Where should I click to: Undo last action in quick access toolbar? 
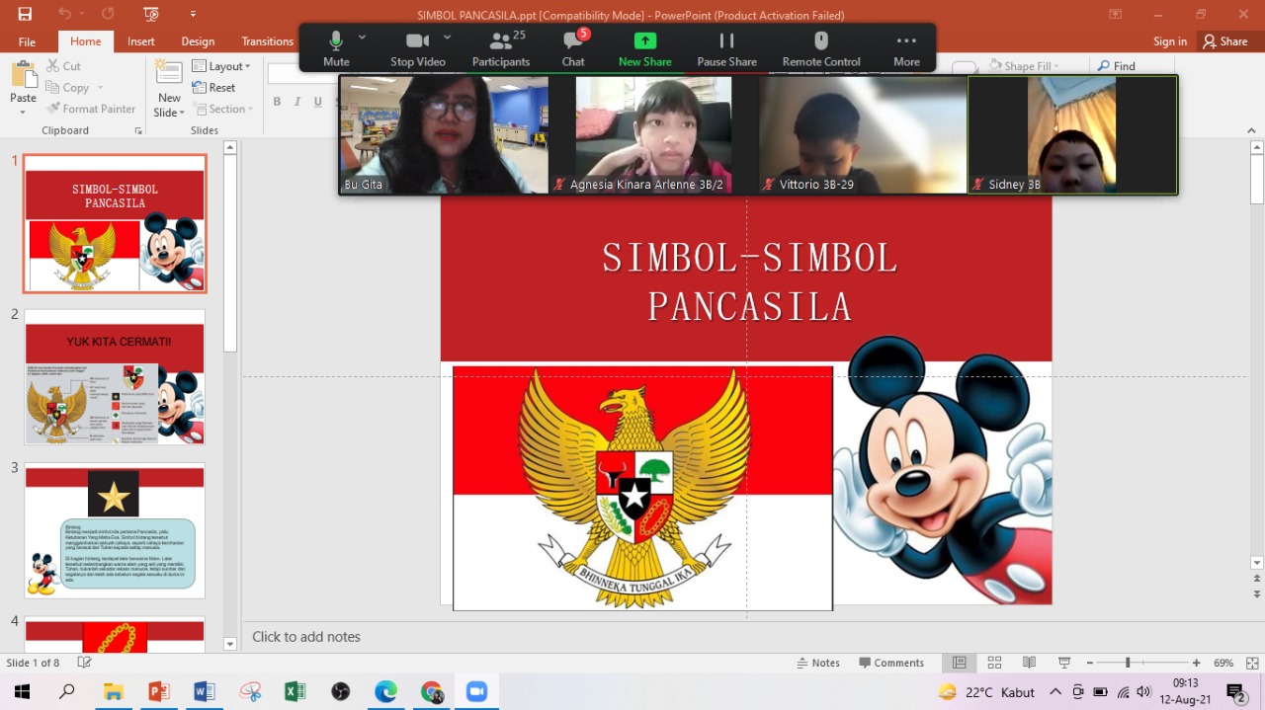[64, 14]
